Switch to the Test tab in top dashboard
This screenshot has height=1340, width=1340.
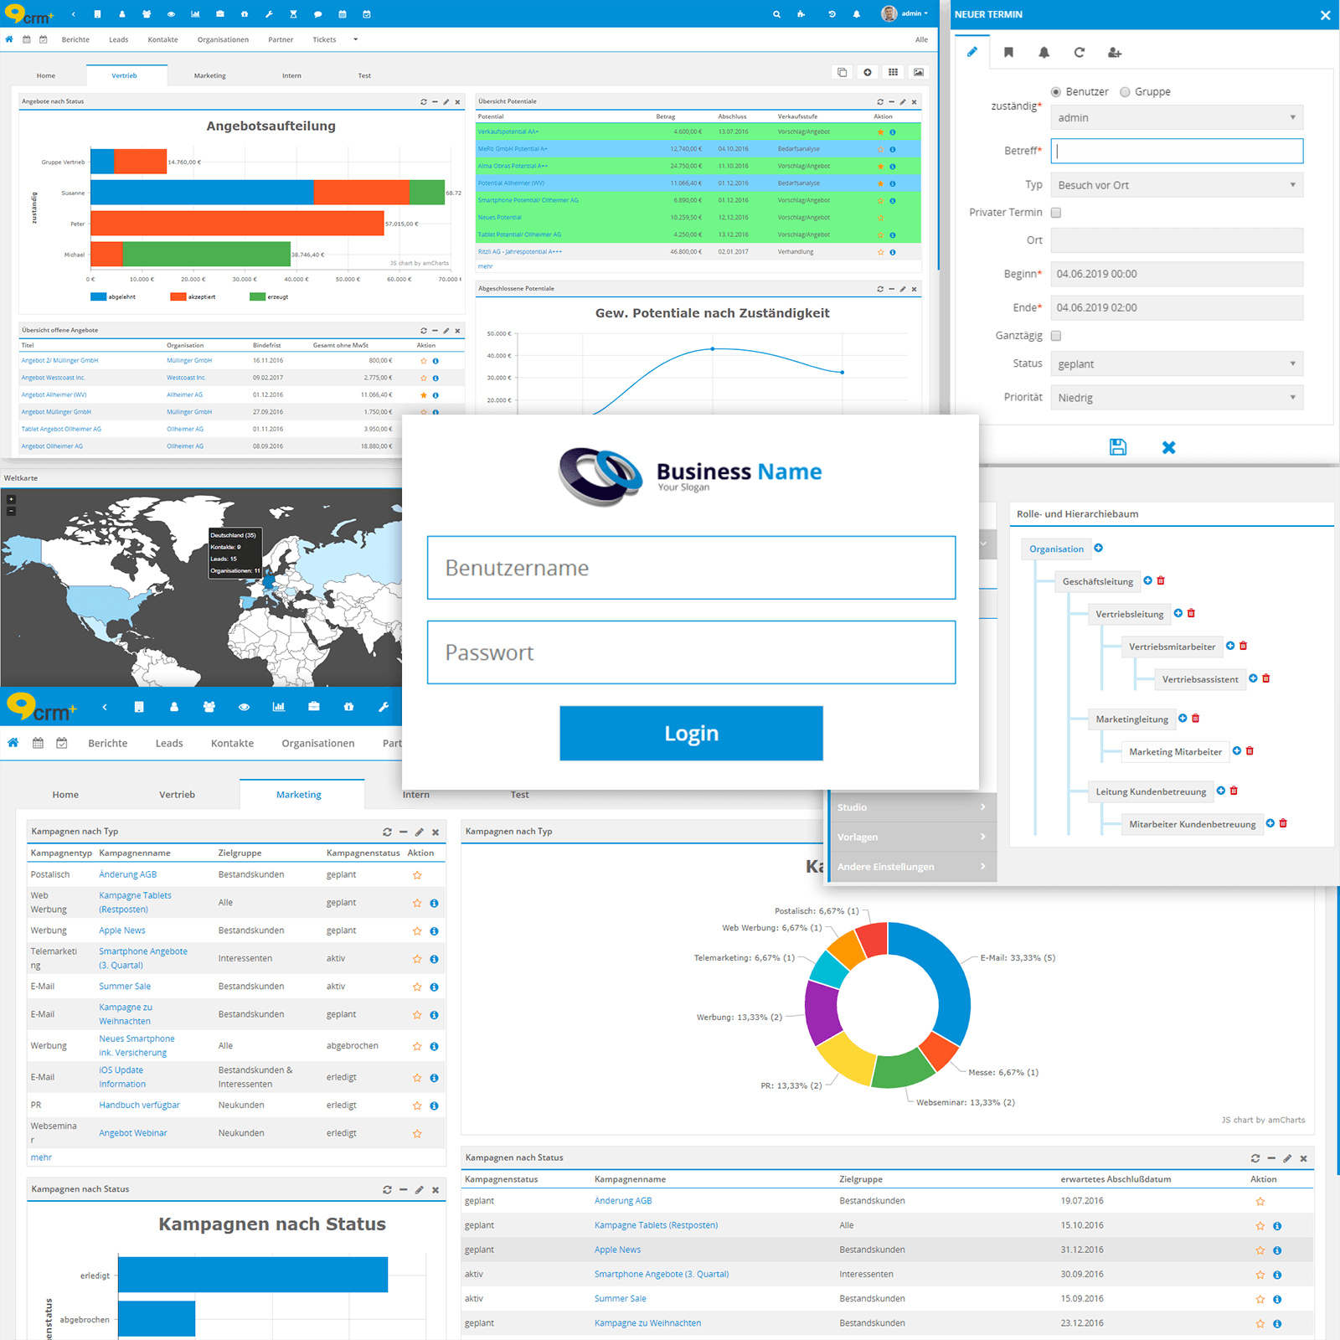point(364,75)
